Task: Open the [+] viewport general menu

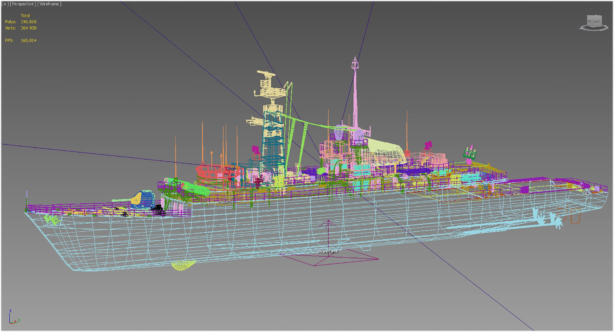Action: [5, 4]
